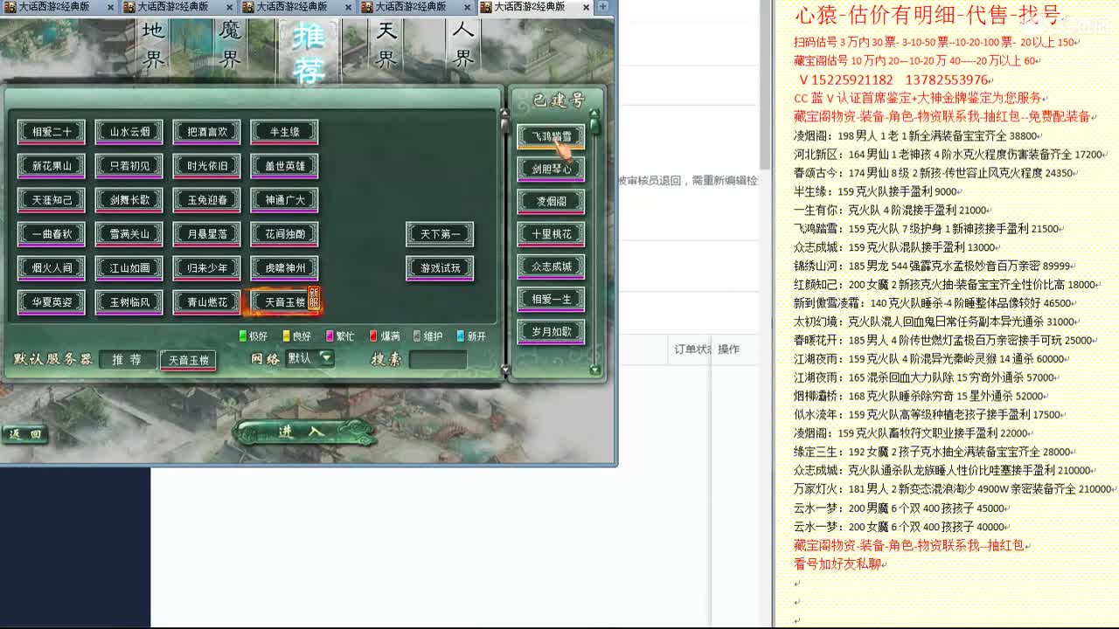Select the 华夏英姿 server
Screen dimensions: 1119x629
52,302
